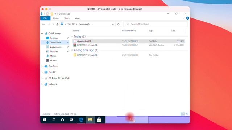
Task: Select c64robots.d64 file icon
Action: (x=75, y=41)
